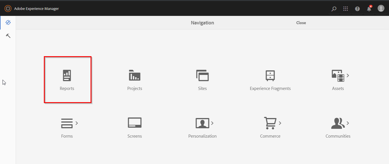The height and width of the screenshot is (164, 389).
Task: Click the Navigation heading text
Action: (x=202, y=23)
